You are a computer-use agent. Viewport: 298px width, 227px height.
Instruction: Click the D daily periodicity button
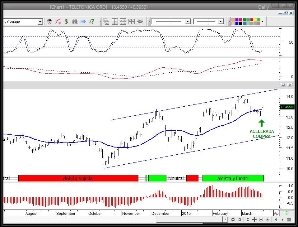pos(240,220)
